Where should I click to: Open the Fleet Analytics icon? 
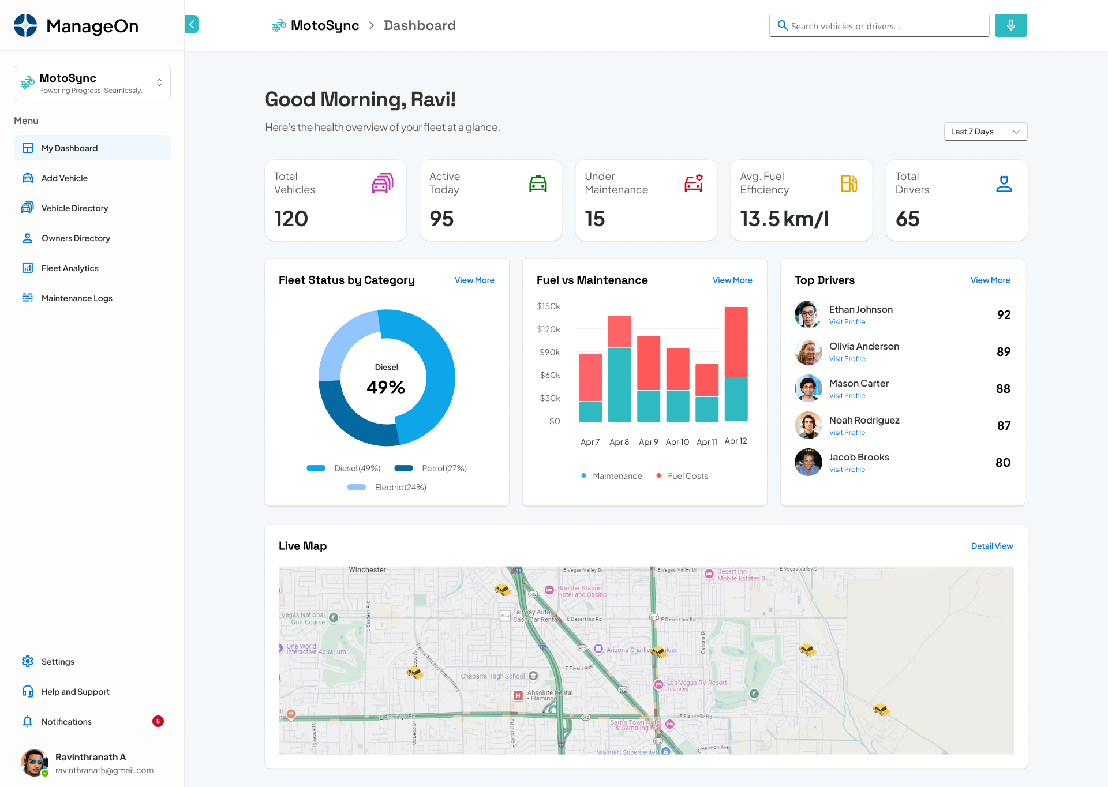pos(28,268)
